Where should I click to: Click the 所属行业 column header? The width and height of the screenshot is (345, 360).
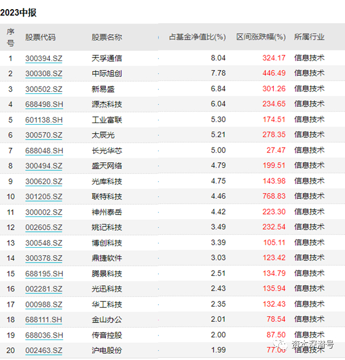coord(309,37)
